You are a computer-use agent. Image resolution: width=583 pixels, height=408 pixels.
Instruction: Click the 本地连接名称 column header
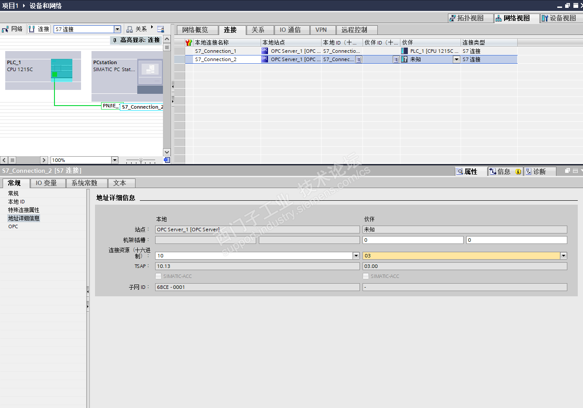coord(227,42)
